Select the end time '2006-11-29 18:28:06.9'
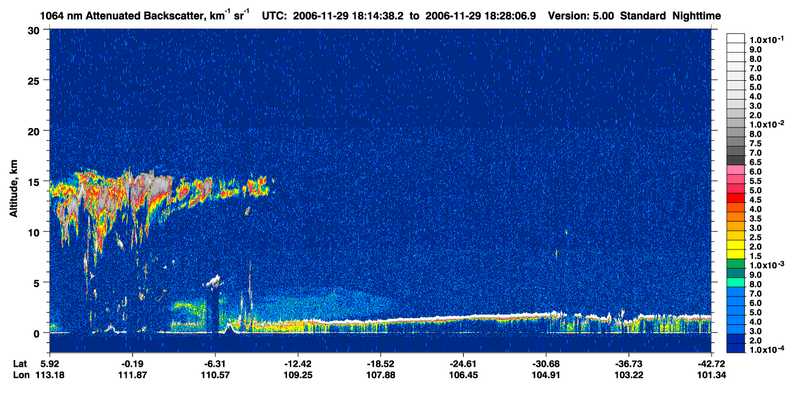 479,17
